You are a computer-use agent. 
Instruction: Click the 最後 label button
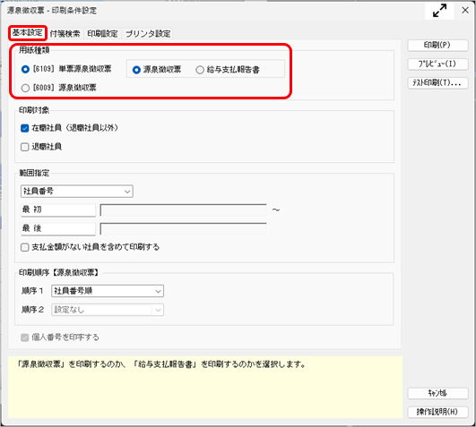[x=58, y=229]
